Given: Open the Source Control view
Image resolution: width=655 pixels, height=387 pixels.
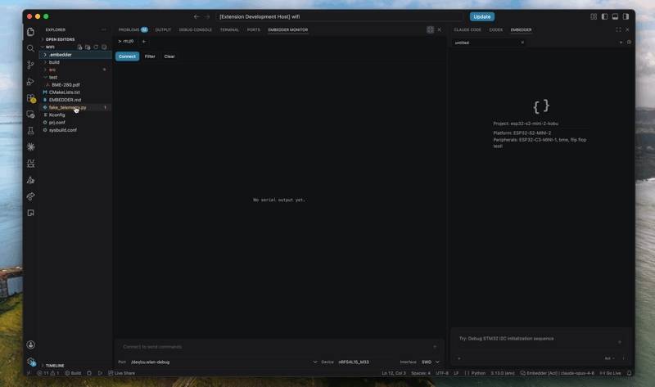Looking at the screenshot, I should point(30,65).
